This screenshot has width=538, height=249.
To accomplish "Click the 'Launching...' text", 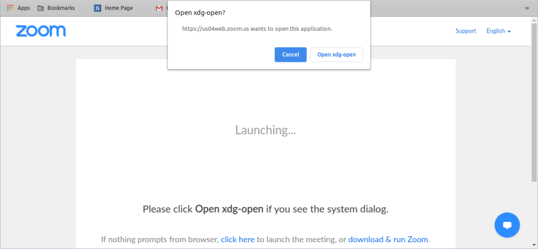I will pos(265,130).
